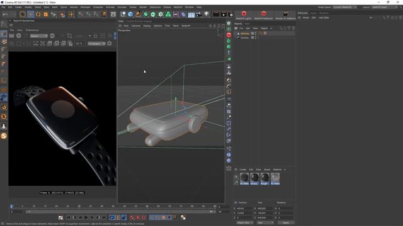
Task: Click the Model mode icon in left palette
Action: point(4,33)
